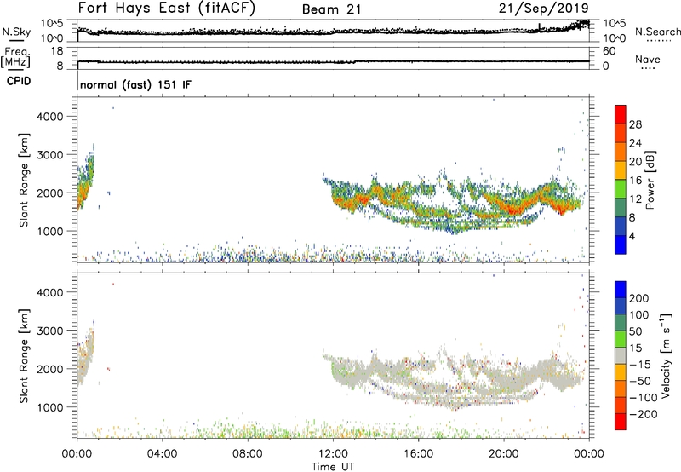
Task: Click the red bottom of the Velocity color bar
Action: pos(621,422)
